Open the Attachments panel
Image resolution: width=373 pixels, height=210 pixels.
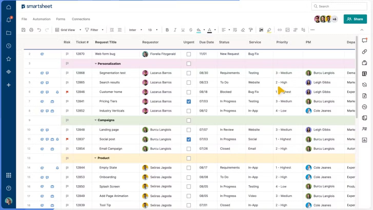[365, 51]
